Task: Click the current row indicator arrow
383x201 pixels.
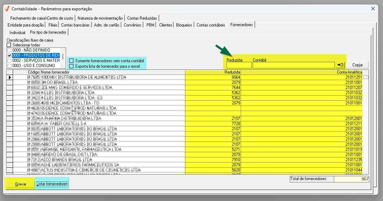Action: pyautogui.click(x=10, y=77)
